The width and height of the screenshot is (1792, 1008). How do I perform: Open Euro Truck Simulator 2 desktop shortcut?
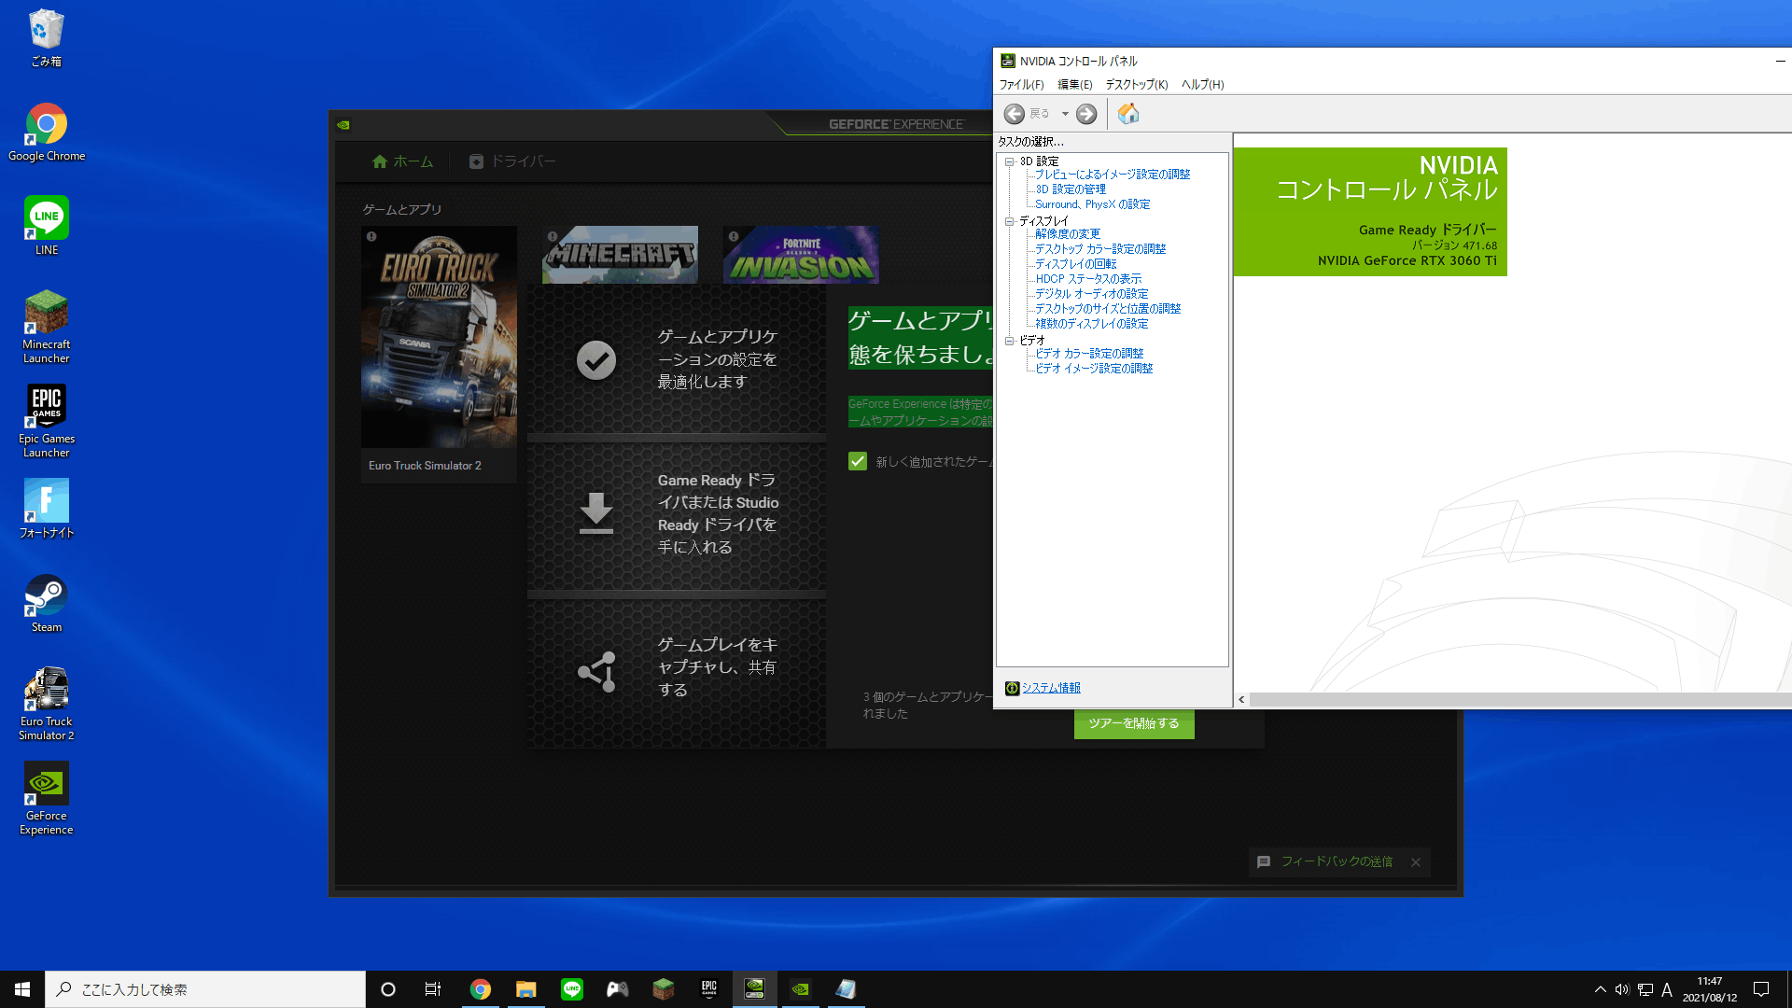[x=47, y=704]
